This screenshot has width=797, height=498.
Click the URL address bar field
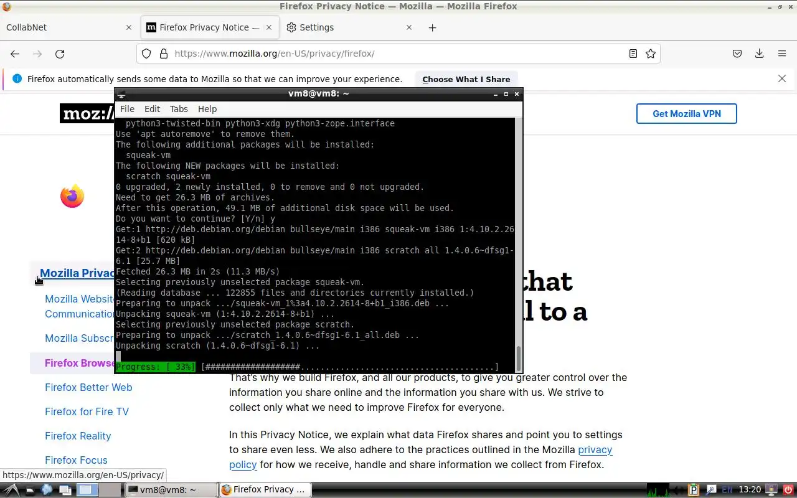(398, 54)
